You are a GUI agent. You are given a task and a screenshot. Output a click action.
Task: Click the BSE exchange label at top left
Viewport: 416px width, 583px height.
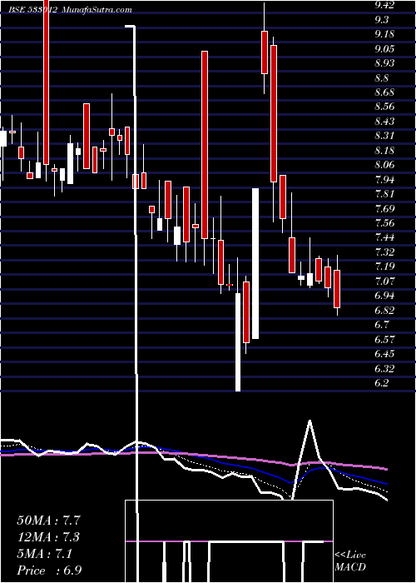click(x=17, y=10)
